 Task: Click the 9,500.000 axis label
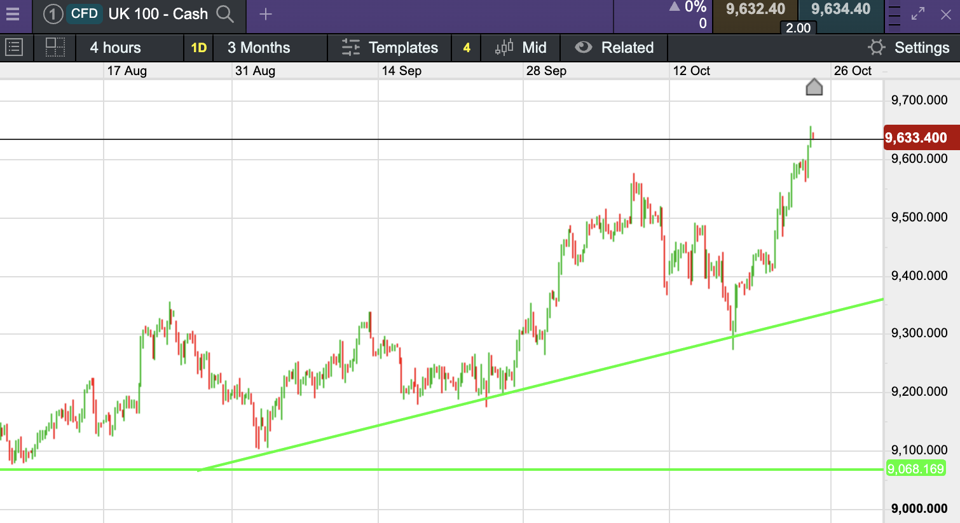pos(919,217)
